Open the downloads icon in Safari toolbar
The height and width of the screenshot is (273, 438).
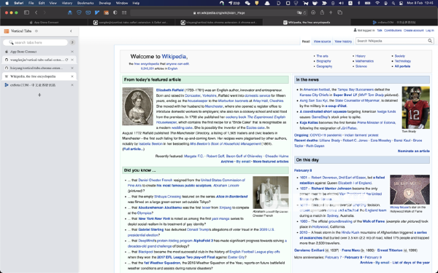(x=313, y=12)
